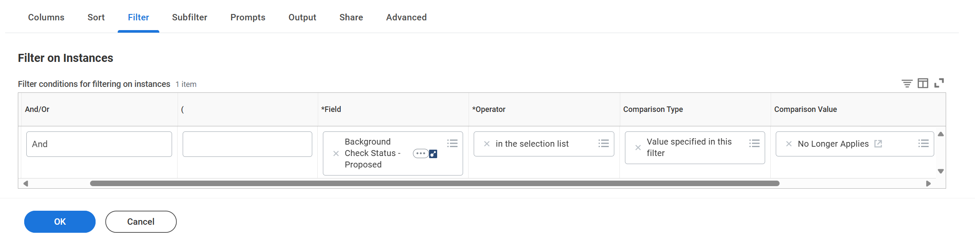Screen dimensions: 975x237
Task: Remove 'No Longer Applies' comparison value
Action: 788,144
